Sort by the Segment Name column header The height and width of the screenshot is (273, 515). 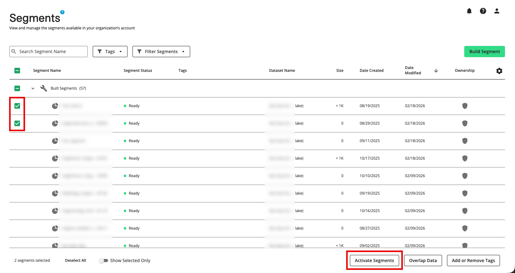click(47, 71)
